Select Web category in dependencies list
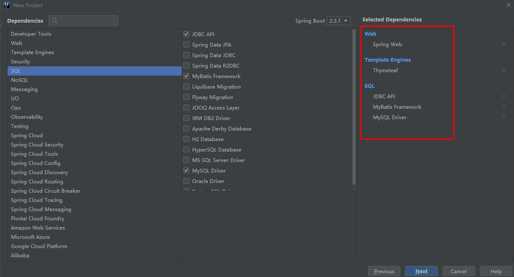 coord(94,43)
